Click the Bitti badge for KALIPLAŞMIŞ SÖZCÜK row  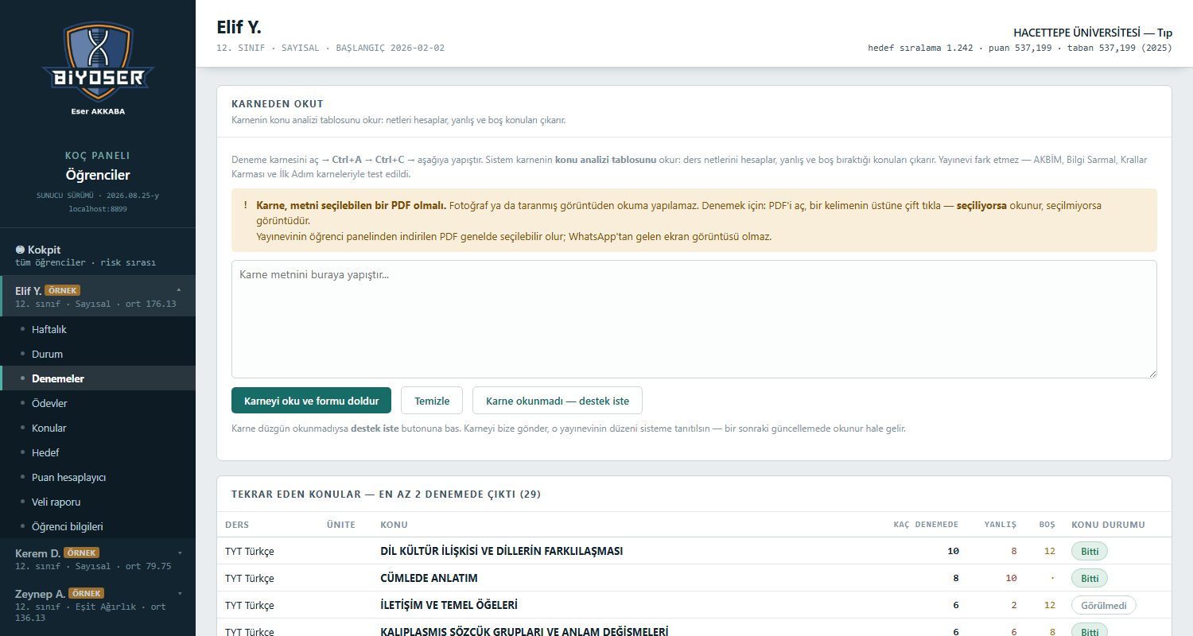[x=1090, y=631]
